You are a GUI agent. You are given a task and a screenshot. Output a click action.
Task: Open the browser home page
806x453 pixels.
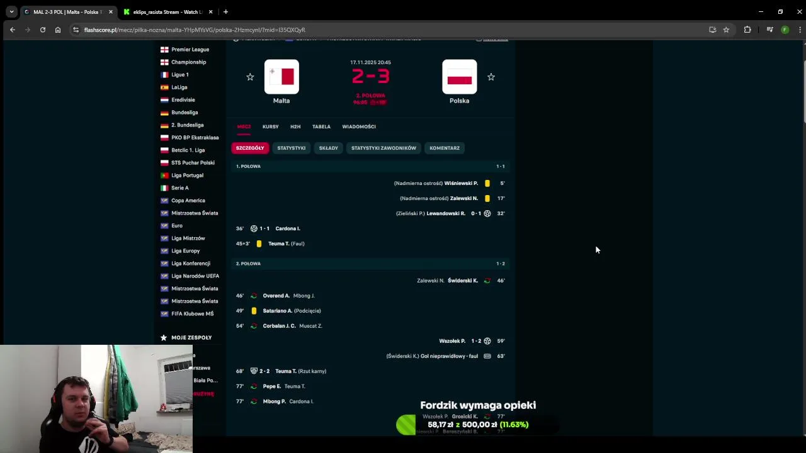point(58,30)
